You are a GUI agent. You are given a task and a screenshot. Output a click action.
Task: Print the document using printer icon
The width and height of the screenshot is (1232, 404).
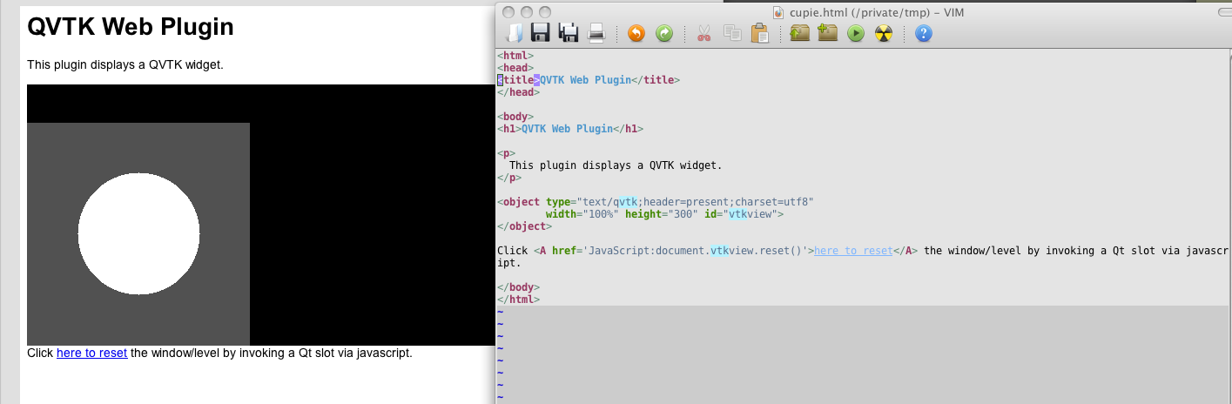coord(596,33)
